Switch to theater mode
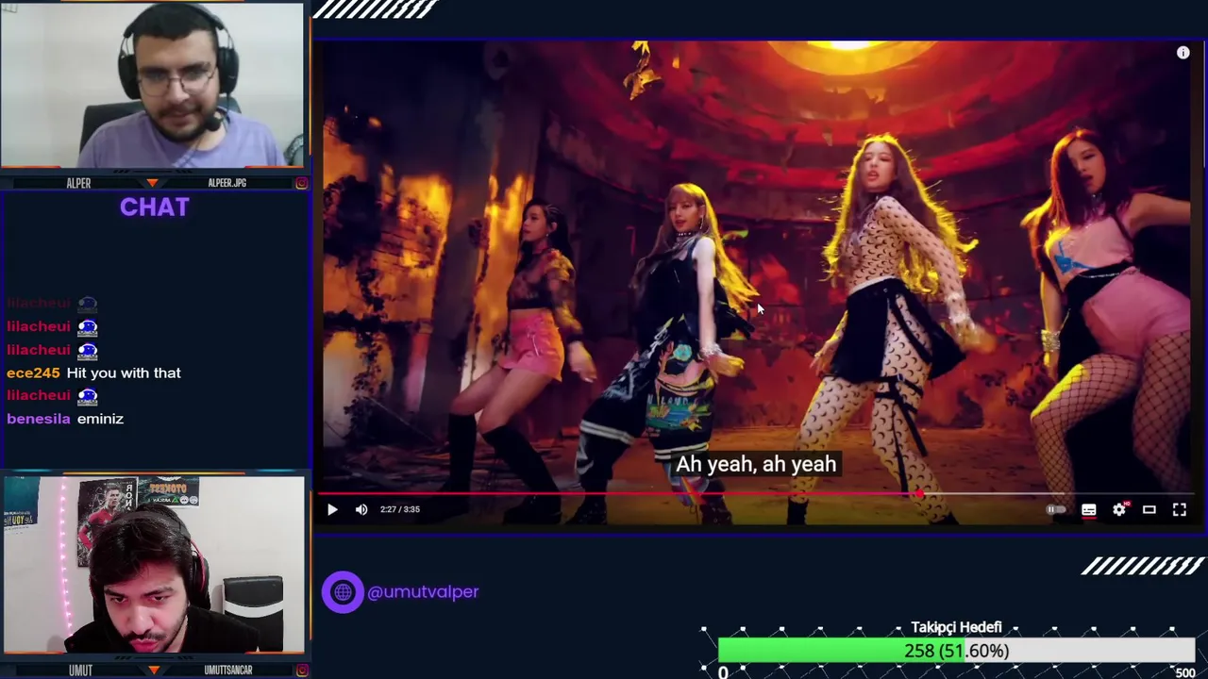This screenshot has width=1208, height=679. coord(1149,509)
